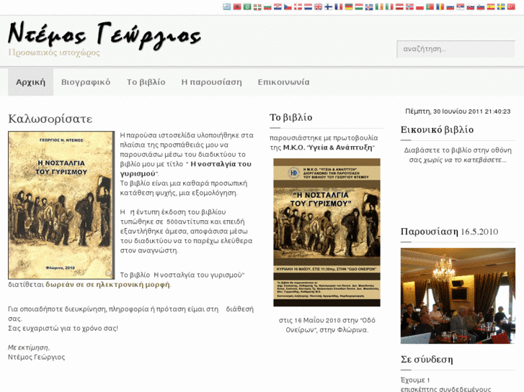
Task: Open the Παρουσίαση 16.5.2010 event photo
Action: click(458, 296)
